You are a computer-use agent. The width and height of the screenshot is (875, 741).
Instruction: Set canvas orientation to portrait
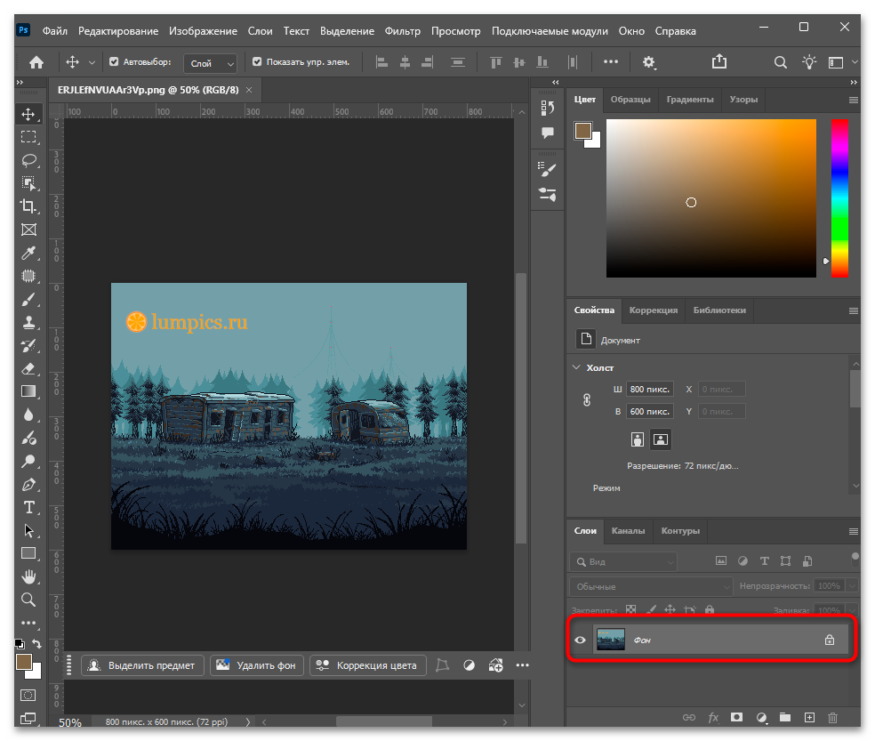click(x=638, y=439)
